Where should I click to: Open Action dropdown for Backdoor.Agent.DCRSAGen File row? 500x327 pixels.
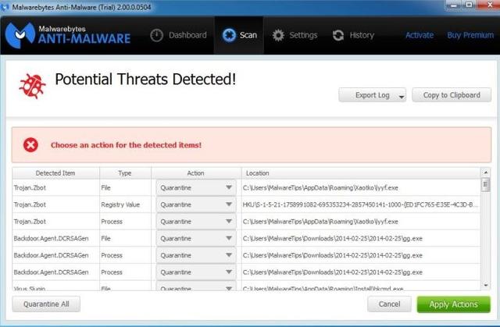point(196,238)
